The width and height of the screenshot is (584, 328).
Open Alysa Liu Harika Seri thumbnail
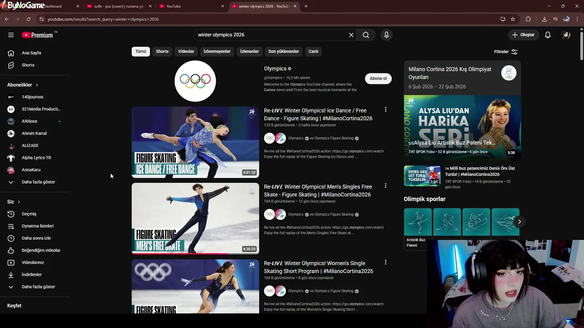click(x=462, y=128)
